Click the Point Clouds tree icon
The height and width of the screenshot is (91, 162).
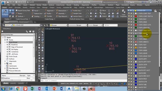click(7, 56)
